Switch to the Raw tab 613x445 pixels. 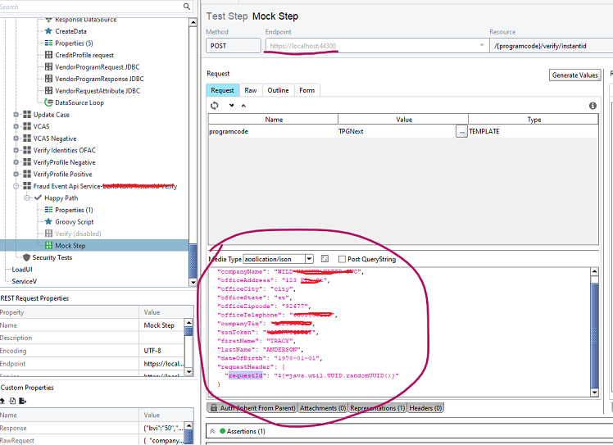click(x=251, y=90)
